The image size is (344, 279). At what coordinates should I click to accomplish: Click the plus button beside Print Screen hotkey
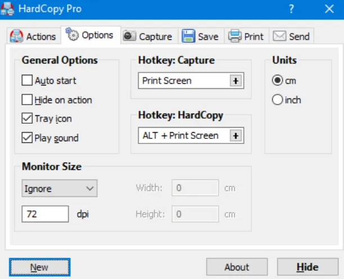tap(236, 81)
